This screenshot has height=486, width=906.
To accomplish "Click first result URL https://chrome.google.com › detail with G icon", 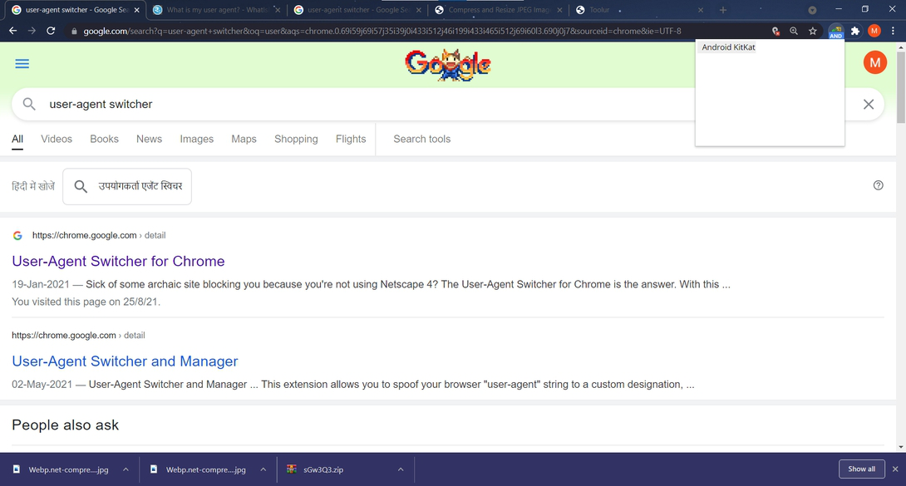I will point(99,235).
